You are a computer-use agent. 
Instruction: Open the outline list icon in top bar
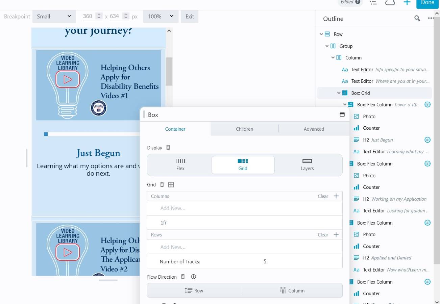(x=373, y=2)
